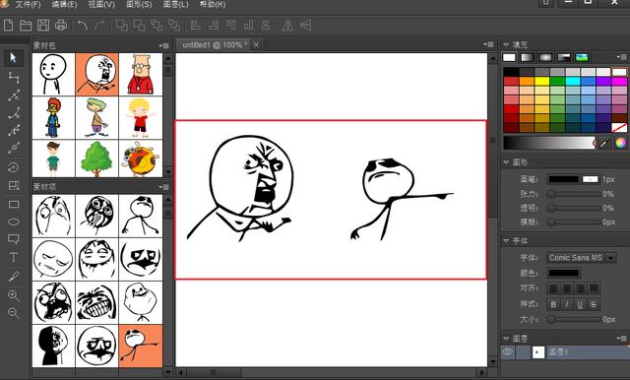
Task: Select the radial gradient fill type
Action: pos(545,57)
